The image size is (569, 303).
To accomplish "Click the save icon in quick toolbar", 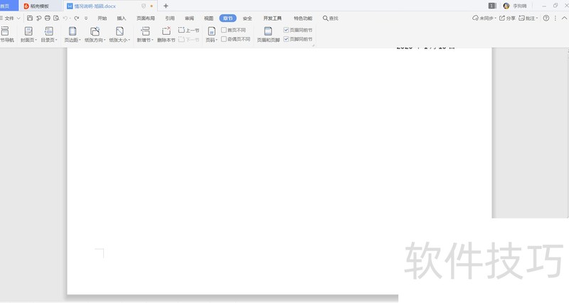I will coord(30,18).
